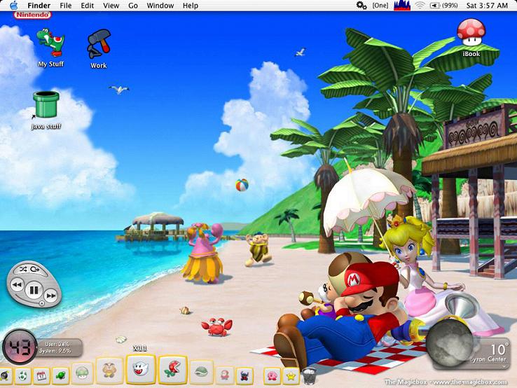
Task: Open the calendar icon in the Dock
Action: click(41, 375)
